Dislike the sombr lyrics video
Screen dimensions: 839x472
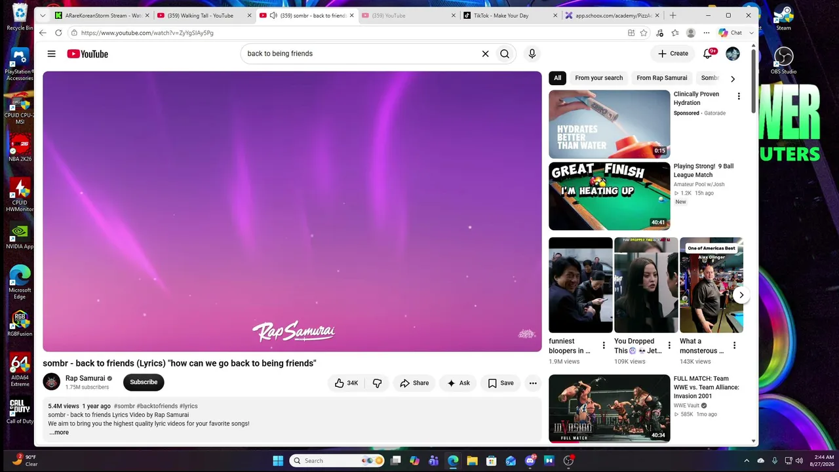[378, 383]
